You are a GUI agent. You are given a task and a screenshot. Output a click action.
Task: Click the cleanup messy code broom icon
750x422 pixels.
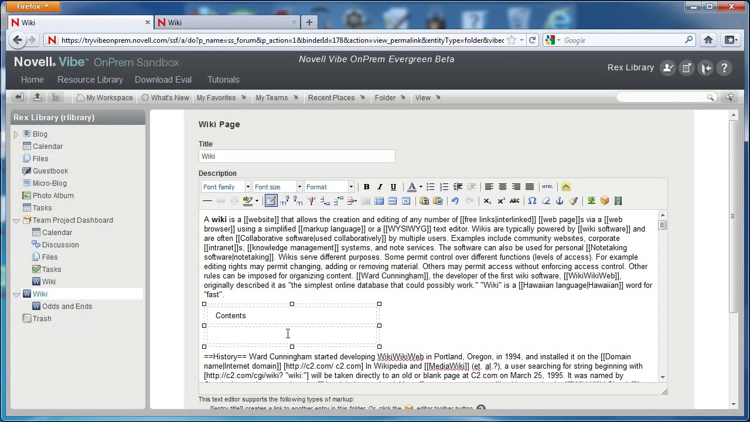pyautogui.click(x=574, y=201)
